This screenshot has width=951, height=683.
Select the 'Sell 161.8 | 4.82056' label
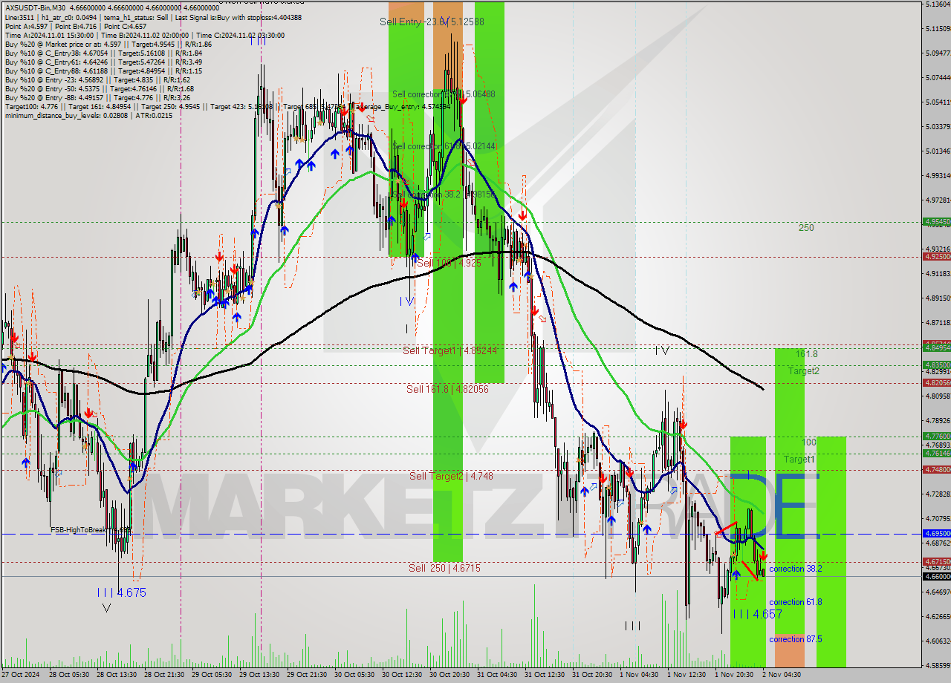click(447, 389)
